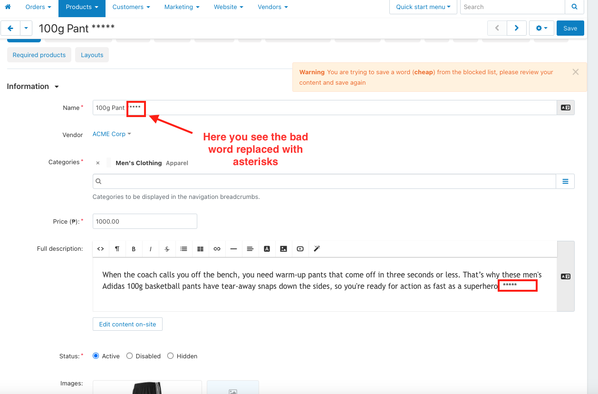Open the Marketing menu
Screen dimensions: 598x394
182,7
